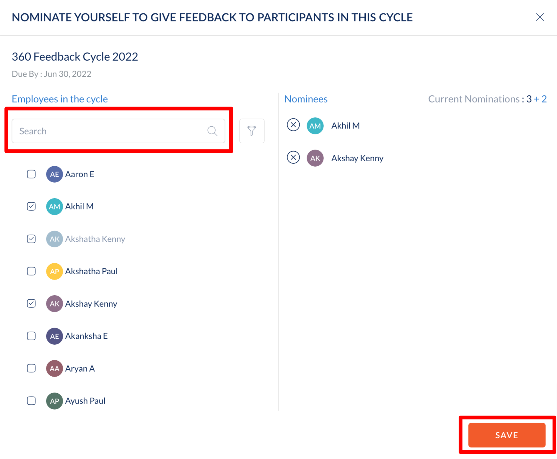Click Akshatha Paul's yellow AP avatar
This screenshot has height=459, width=557.
(55, 271)
